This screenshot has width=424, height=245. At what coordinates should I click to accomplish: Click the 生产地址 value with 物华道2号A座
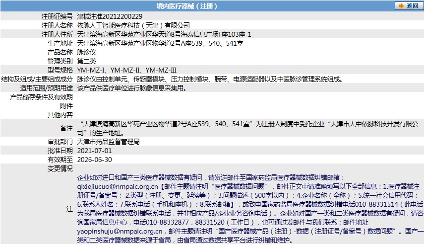(x=160, y=43)
